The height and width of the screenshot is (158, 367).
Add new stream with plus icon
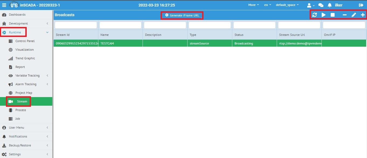(x=363, y=15)
